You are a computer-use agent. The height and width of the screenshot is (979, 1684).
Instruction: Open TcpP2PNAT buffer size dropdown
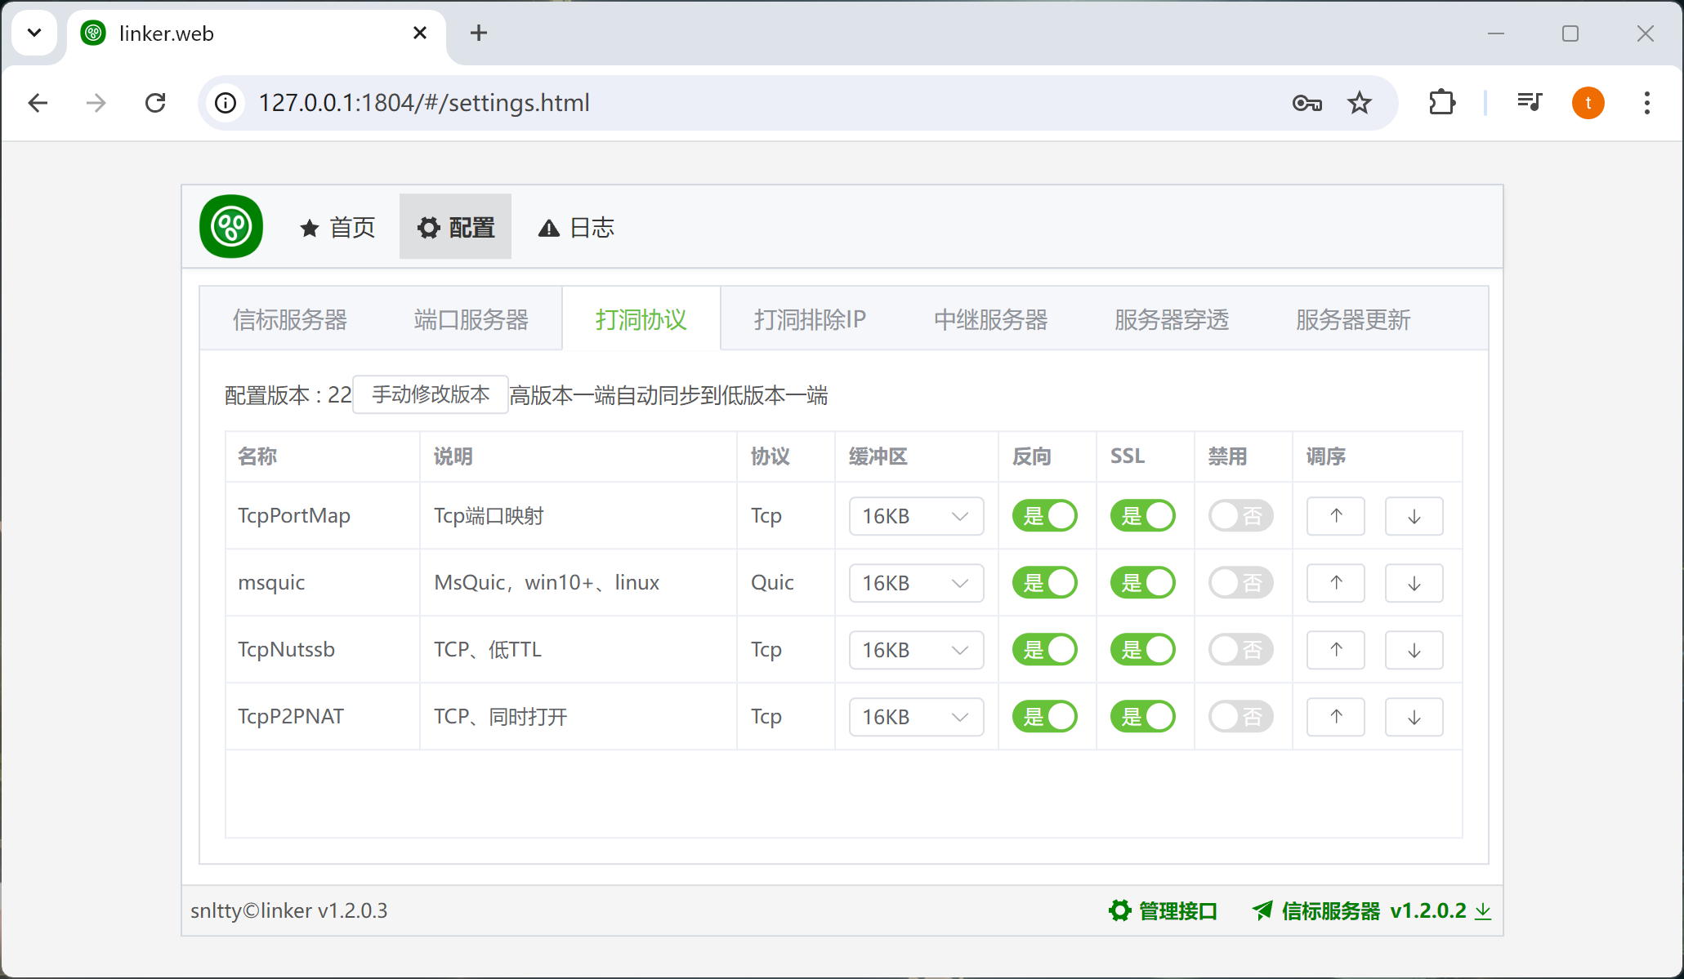point(916,717)
